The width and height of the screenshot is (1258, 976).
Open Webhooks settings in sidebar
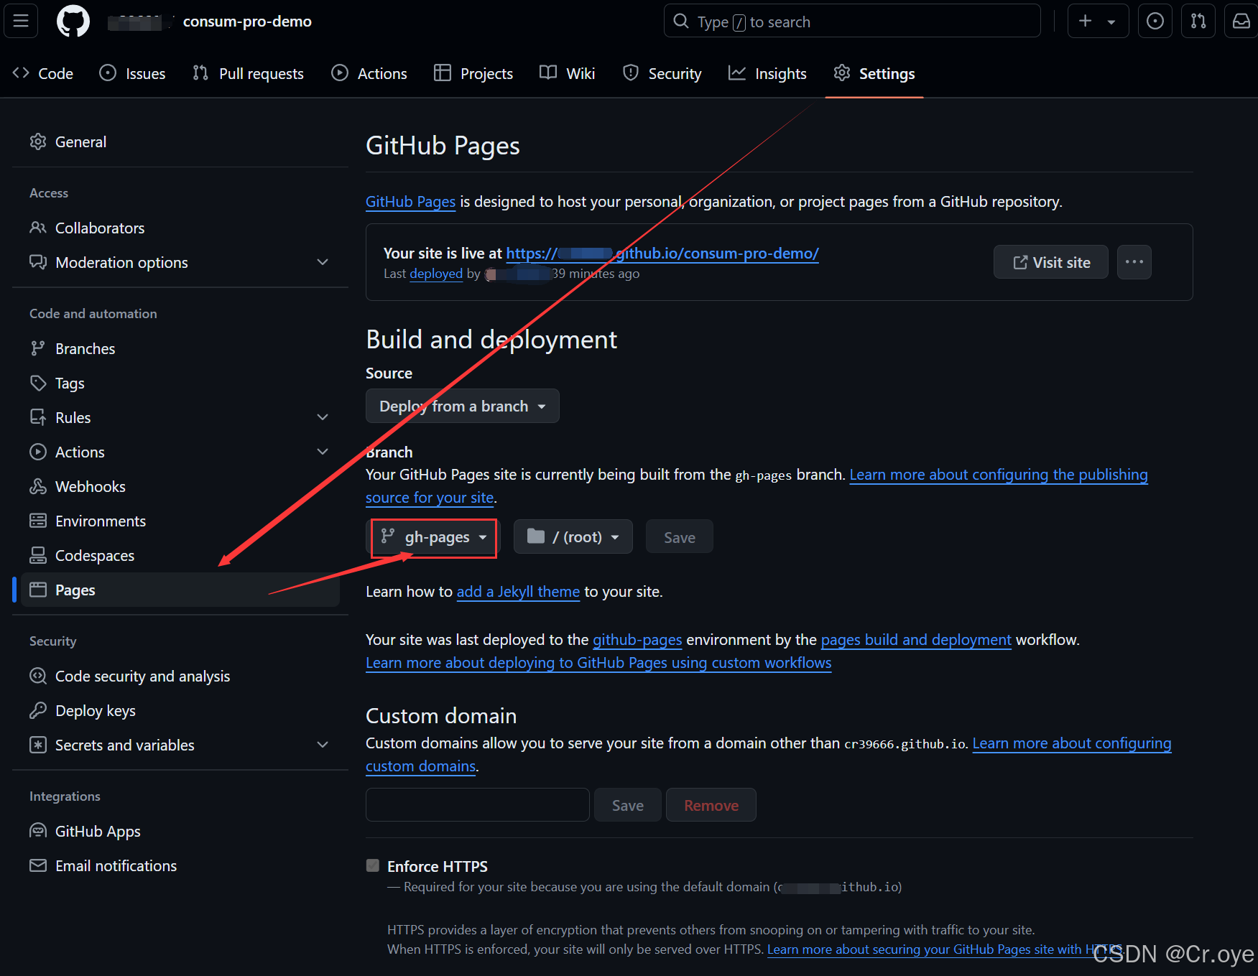[x=180, y=487]
